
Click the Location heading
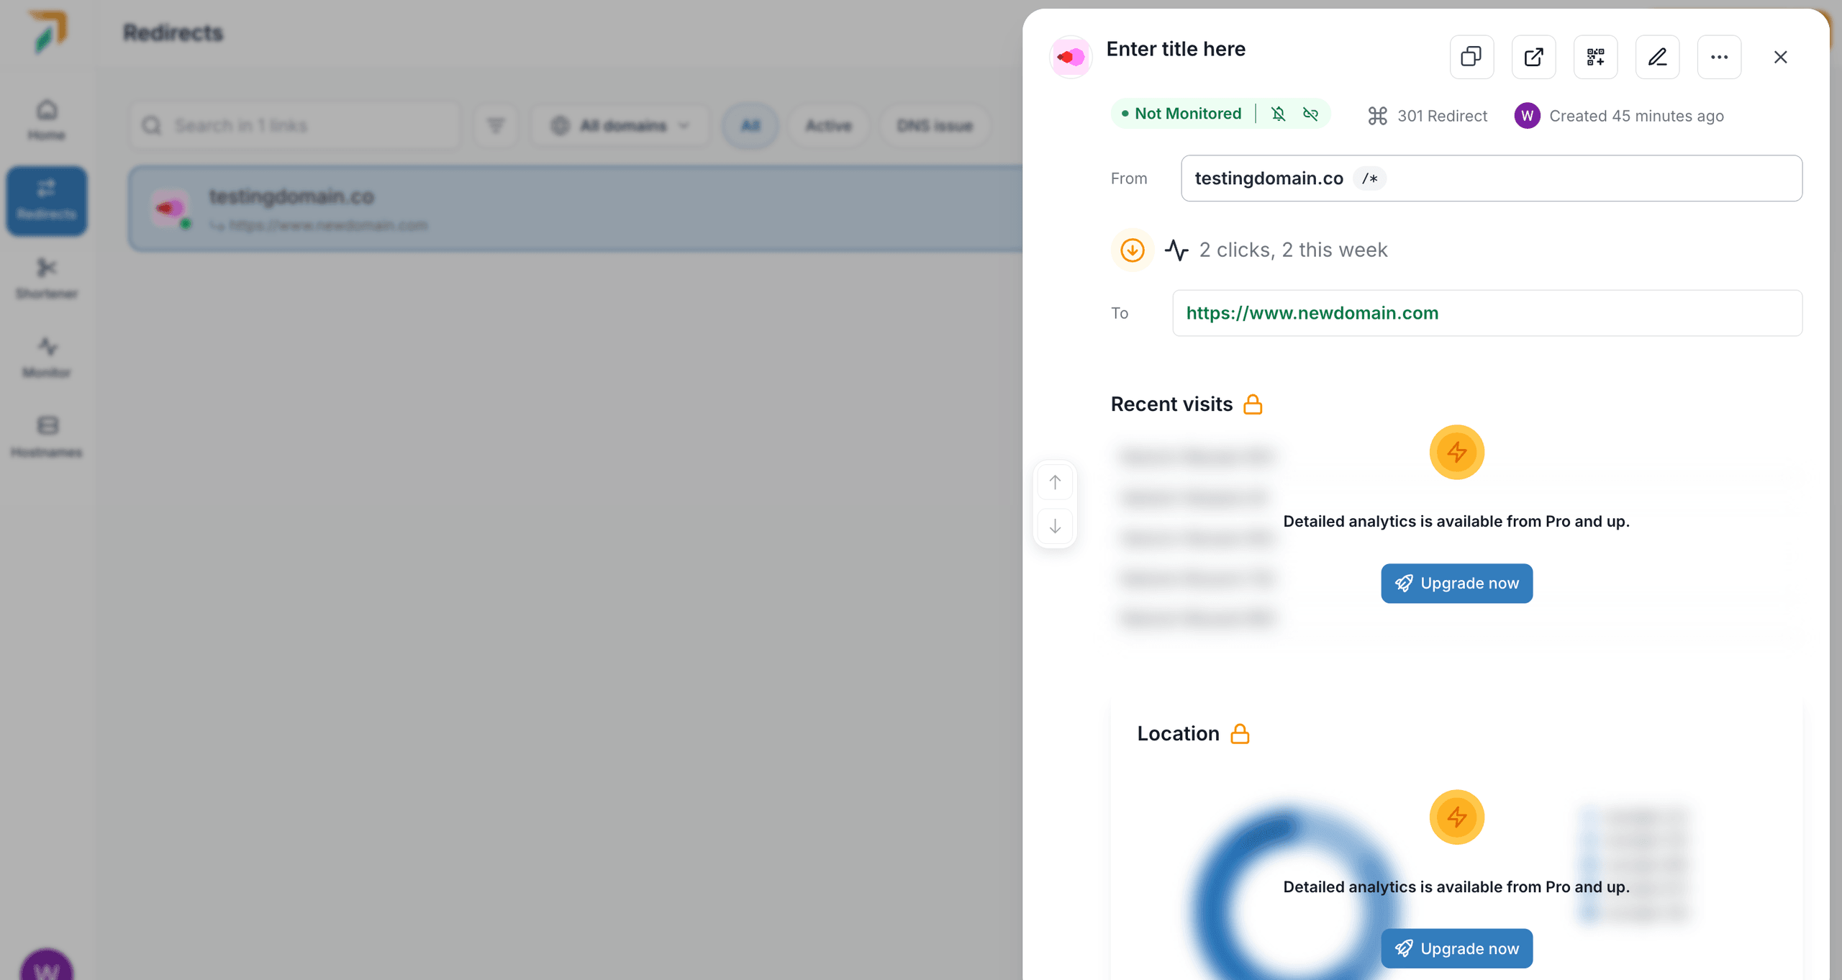click(x=1178, y=734)
